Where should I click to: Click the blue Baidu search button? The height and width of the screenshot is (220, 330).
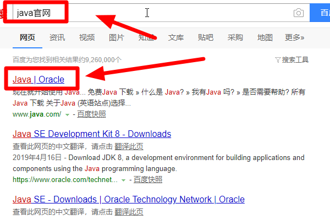[x=321, y=13]
